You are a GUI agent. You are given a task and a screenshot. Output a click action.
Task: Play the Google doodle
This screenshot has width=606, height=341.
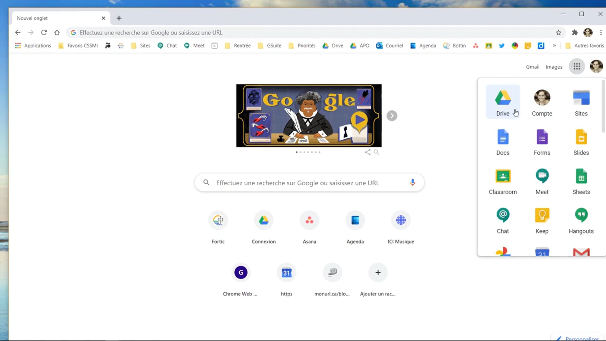[x=359, y=120]
